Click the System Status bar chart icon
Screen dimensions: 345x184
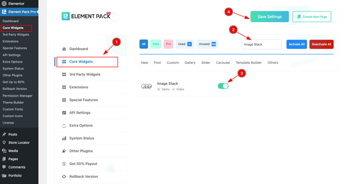(x=64, y=138)
